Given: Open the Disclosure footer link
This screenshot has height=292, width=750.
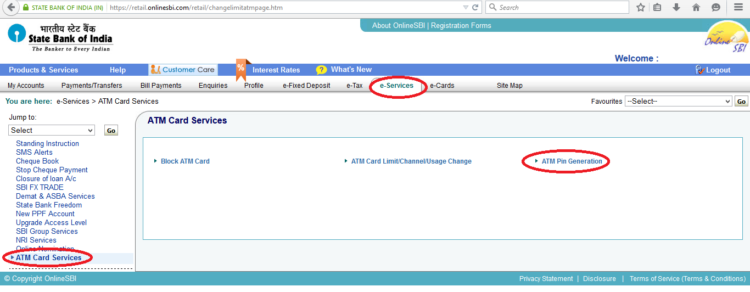Looking at the screenshot, I should [600, 279].
